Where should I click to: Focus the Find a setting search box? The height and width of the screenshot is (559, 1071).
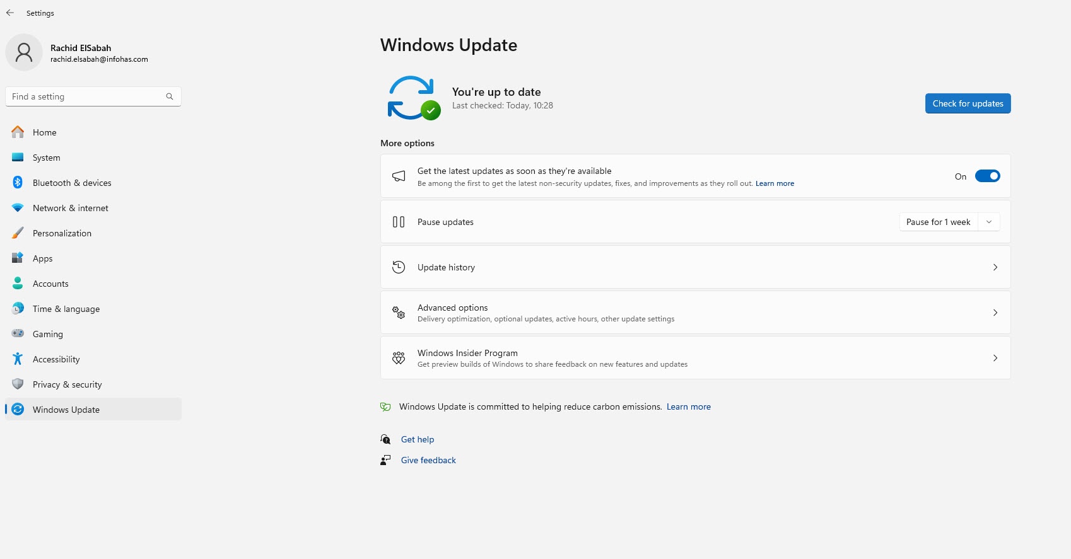(x=93, y=96)
